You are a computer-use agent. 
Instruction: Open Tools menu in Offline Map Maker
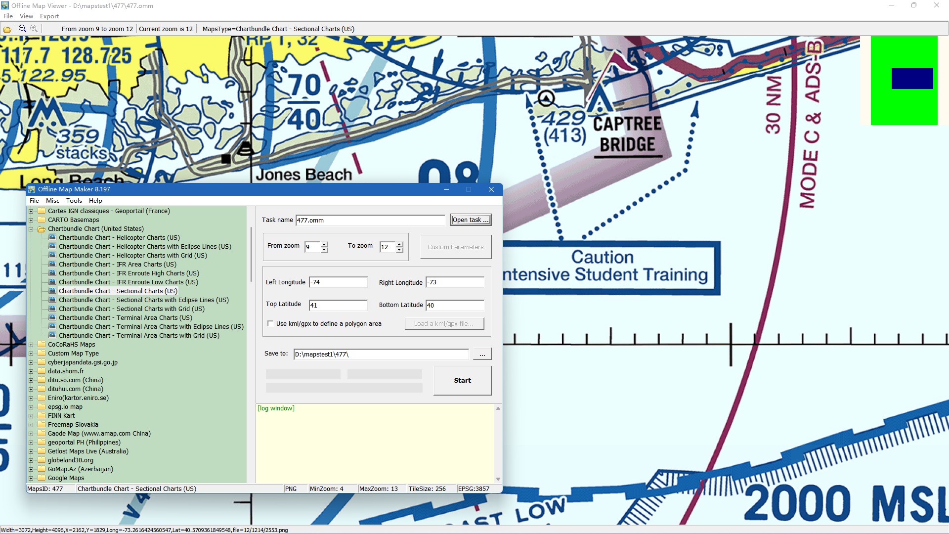(x=74, y=201)
